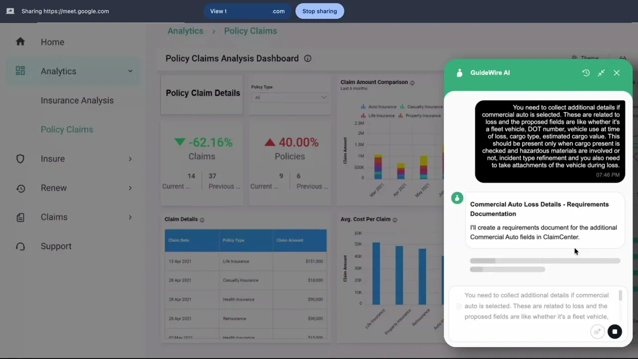This screenshot has width=638, height=359.
Task: Click the -62.16% Claims percentage value
Action: [210, 143]
